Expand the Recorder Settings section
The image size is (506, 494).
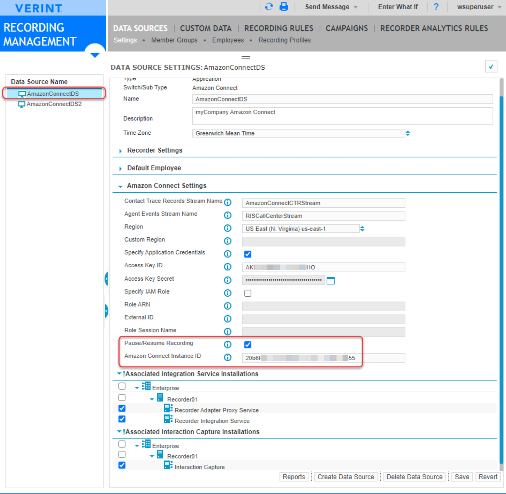(120, 151)
